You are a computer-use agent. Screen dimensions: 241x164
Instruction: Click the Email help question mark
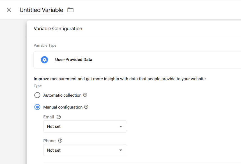[x=59, y=117]
